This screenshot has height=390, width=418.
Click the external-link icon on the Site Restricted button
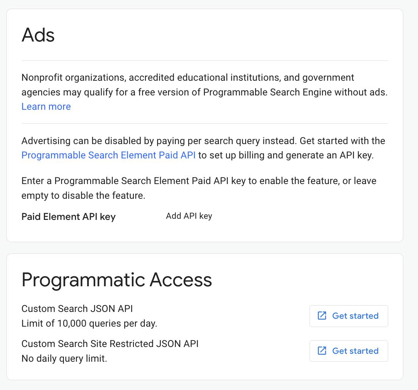pos(322,351)
